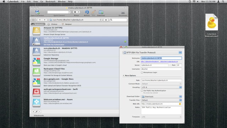Select the docs.google.com Google Docs bookmark icon
227x128 pixels.
click(37, 82)
